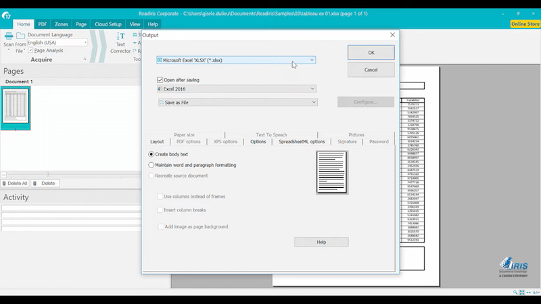Viewport: 541px width, 304px height.
Task: Select the Pictures tab
Action: pyautogui.click(x=356, y=134)
